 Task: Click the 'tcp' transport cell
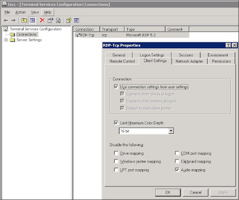pyautogui.click(x=105, y=35)
